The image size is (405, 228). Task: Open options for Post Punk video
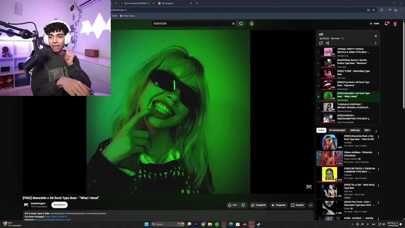coord(378,203)
